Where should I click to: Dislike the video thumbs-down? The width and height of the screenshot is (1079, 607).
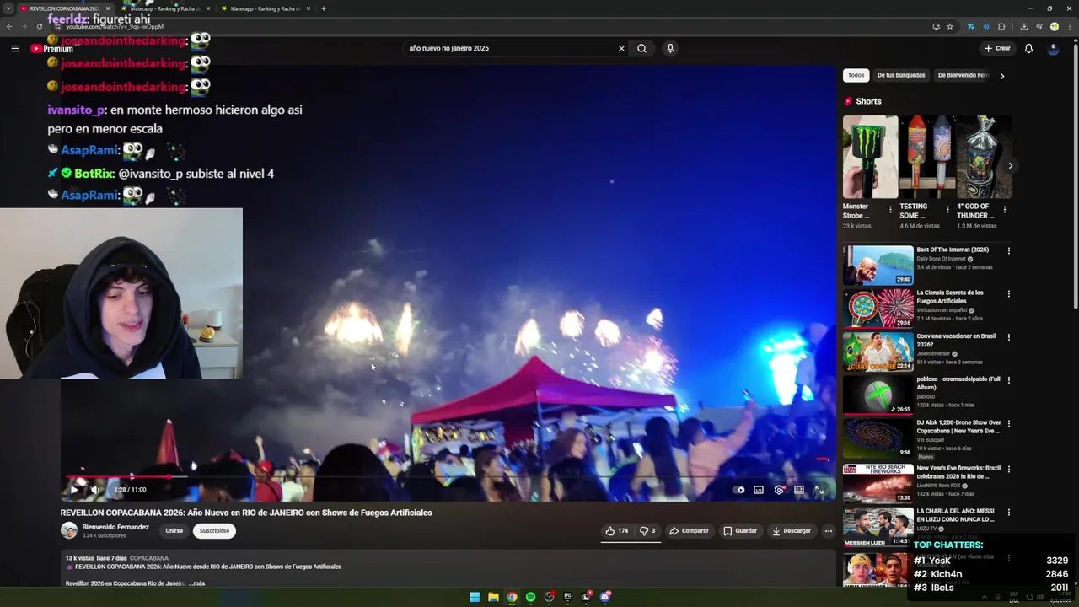pos(647,531)
